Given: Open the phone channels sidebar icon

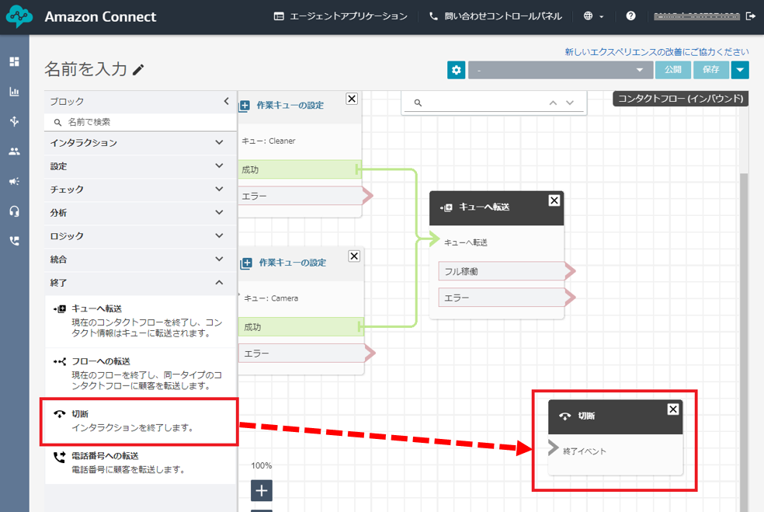Looking at the screenshot, I should click(15, 241).
